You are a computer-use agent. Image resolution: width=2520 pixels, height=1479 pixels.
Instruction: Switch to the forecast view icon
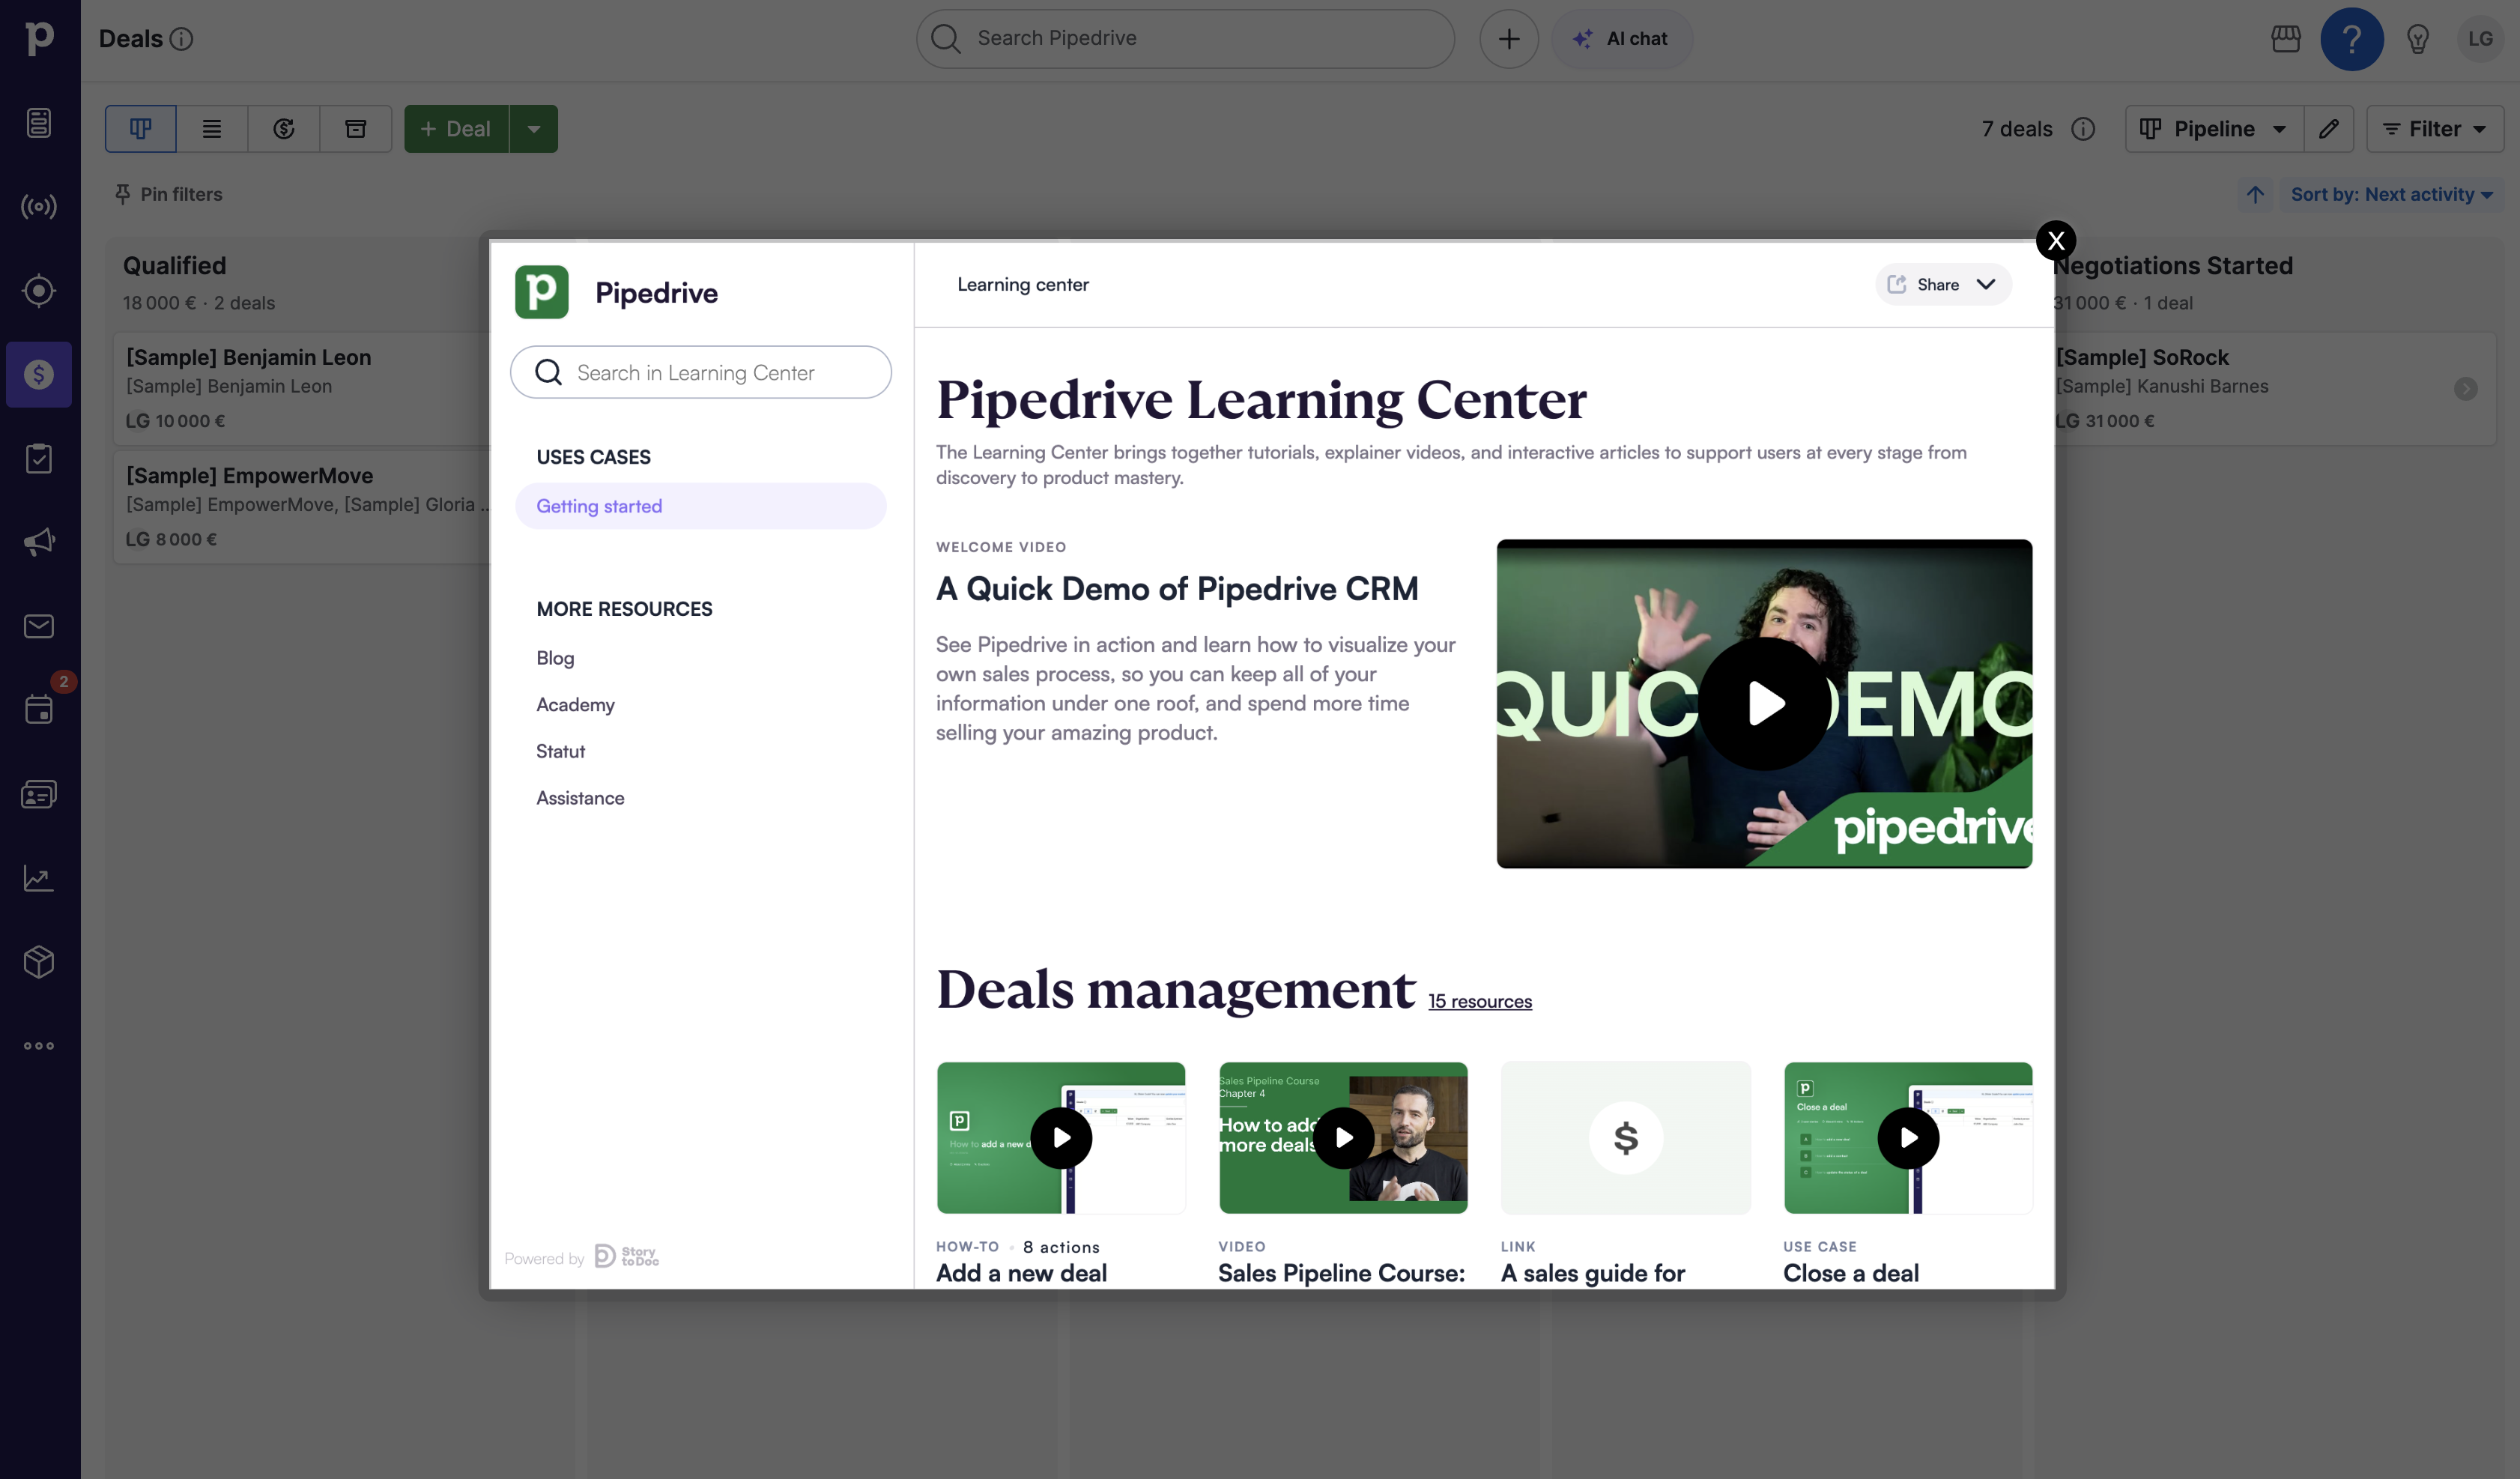coord(284,129)
